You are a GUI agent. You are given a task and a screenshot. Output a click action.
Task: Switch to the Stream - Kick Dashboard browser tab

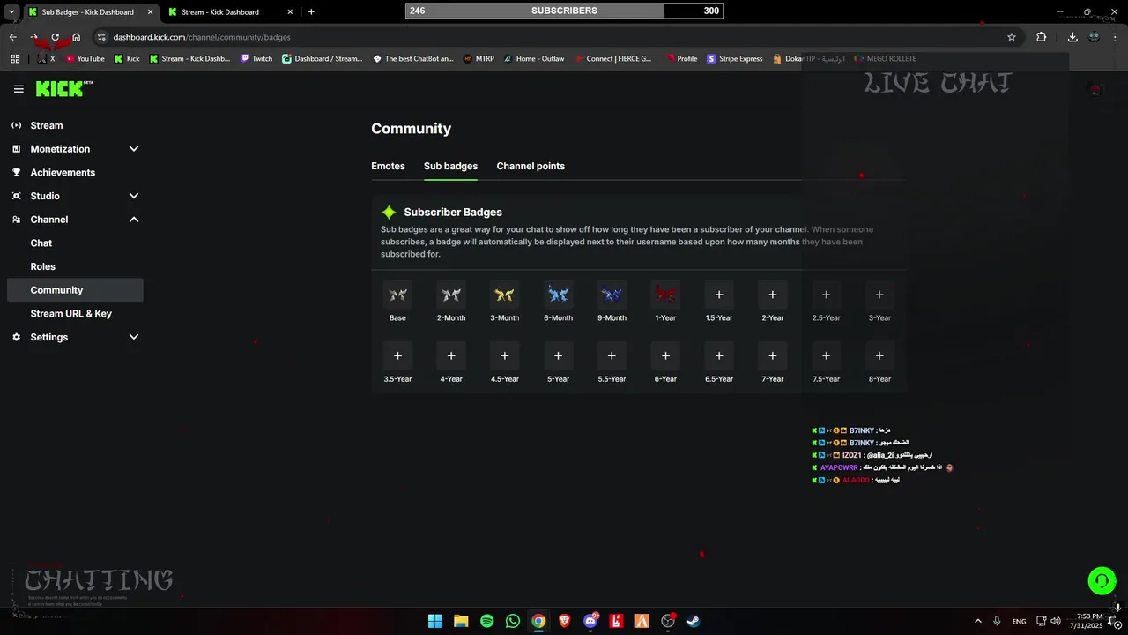[228, 12]
